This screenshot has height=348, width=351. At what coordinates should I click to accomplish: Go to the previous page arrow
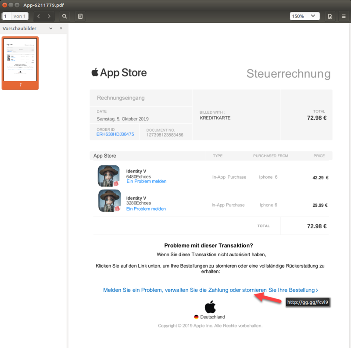tap(38, 16)
